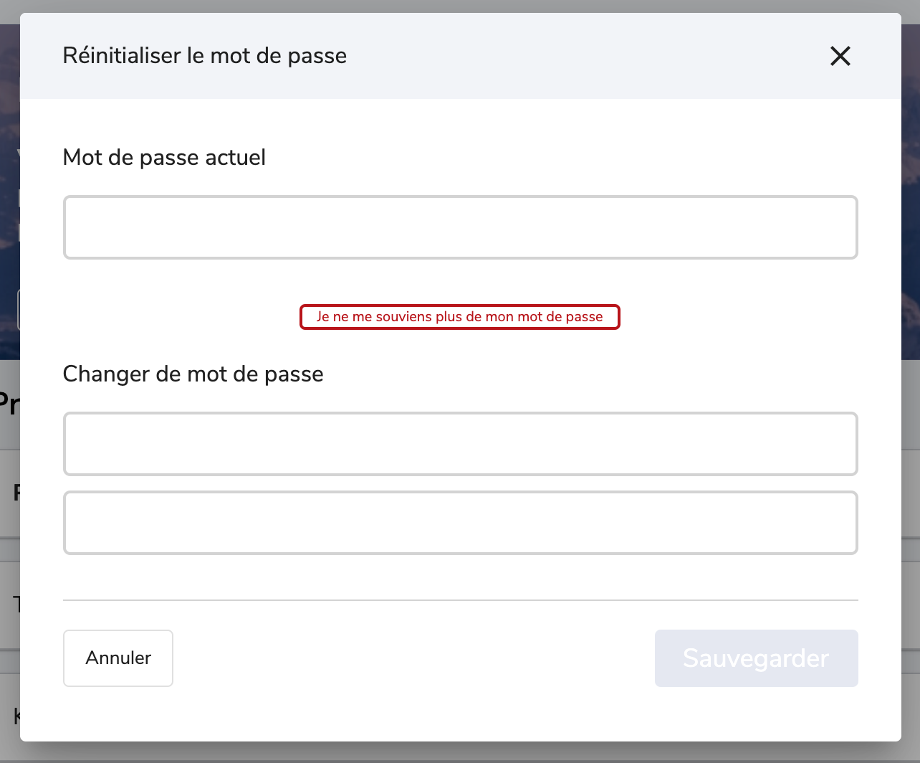Open the 'Je ne me souviens plus' link
Image resolution: width=920 pixels, height=763 pixels.
(459, 317)
